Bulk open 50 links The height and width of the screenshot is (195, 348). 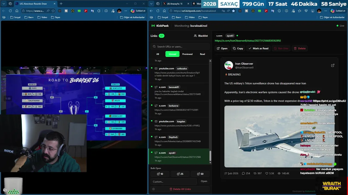click(x=200, y=174)
